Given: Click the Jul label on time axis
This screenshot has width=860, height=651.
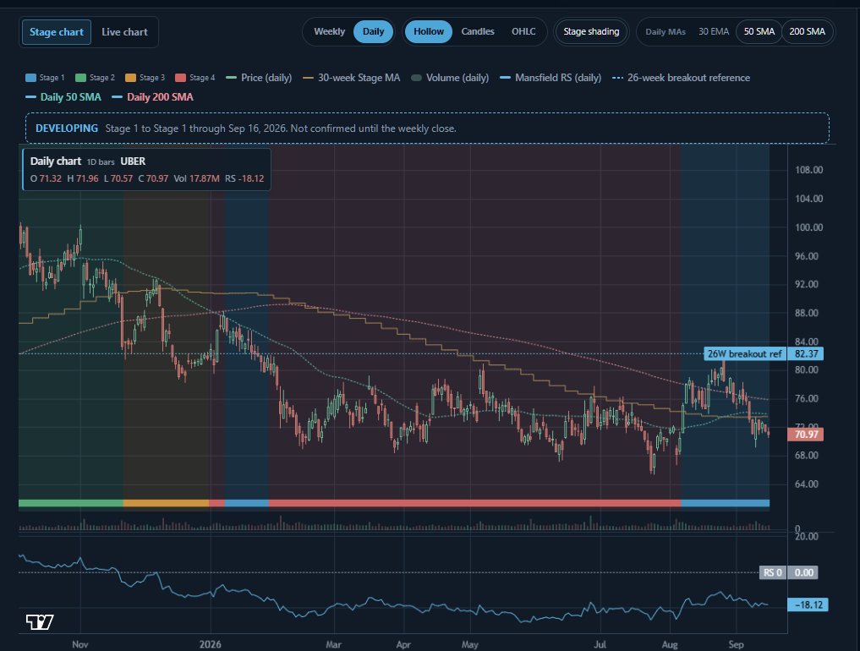Looking at the screenshot, I should [600, 644].
